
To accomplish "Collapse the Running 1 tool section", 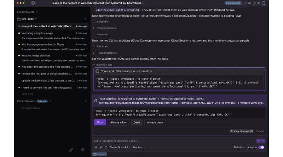I will pyautogui.click(x=102, y=65).
